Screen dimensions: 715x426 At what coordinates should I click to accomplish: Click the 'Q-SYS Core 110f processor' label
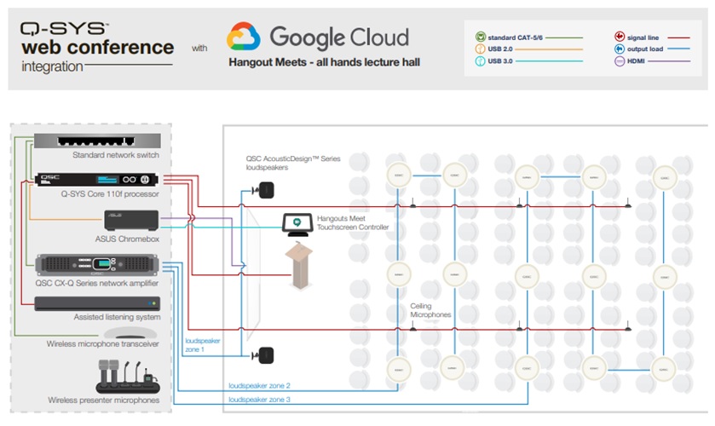110,194
